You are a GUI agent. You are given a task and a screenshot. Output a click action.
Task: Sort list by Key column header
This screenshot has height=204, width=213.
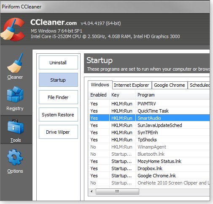[122, 95]
